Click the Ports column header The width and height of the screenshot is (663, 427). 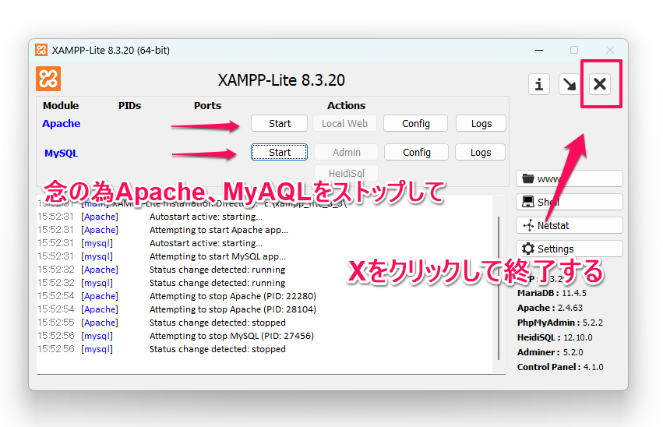click(x=207, y=105)
